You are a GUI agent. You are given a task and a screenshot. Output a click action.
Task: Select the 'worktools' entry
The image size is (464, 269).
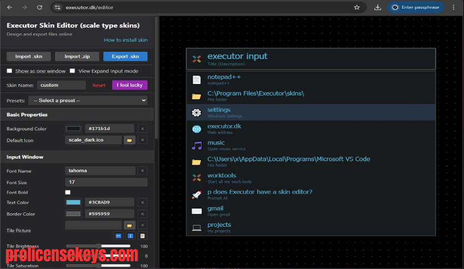pos(311,178)
